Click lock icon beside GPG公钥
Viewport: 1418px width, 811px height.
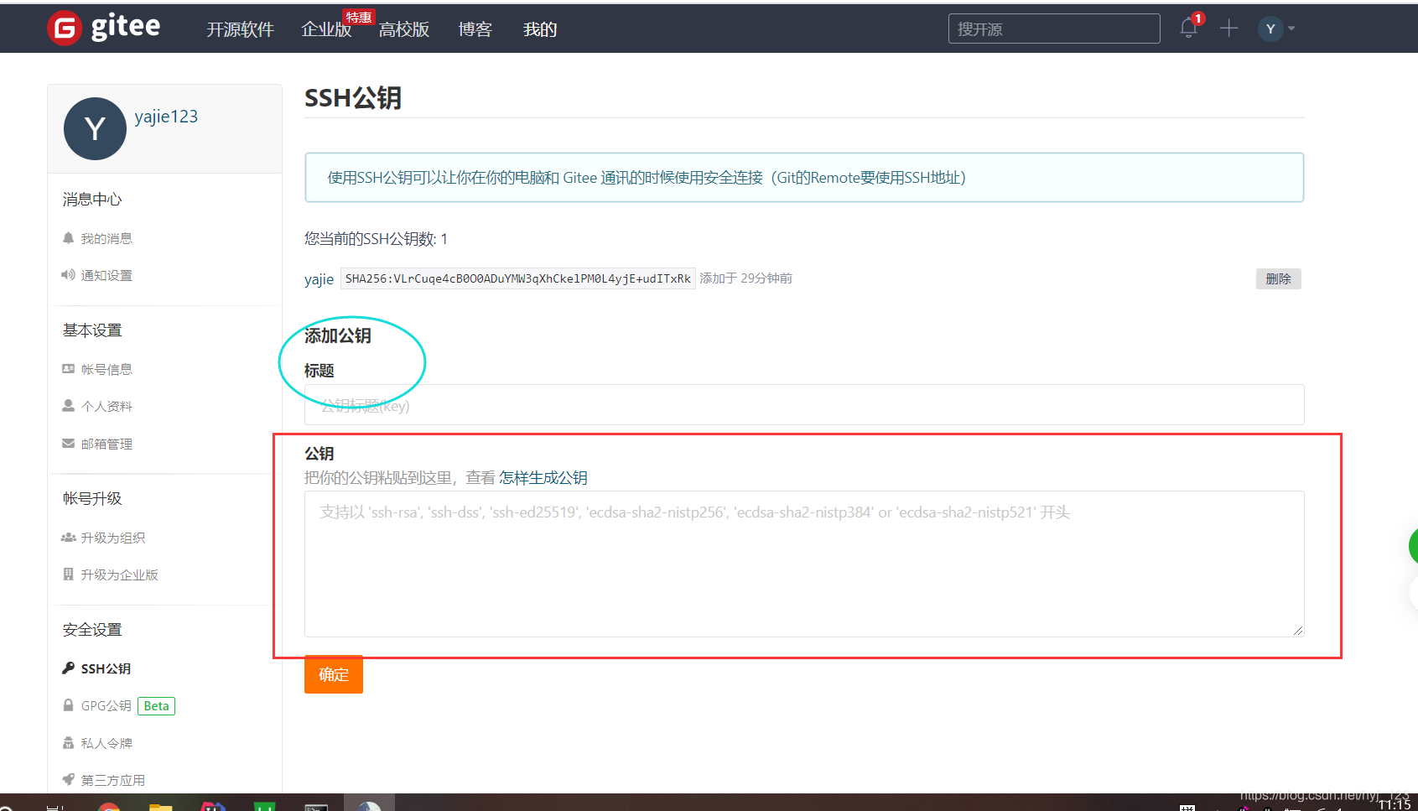pyautogui.click(x=69, y=704)
